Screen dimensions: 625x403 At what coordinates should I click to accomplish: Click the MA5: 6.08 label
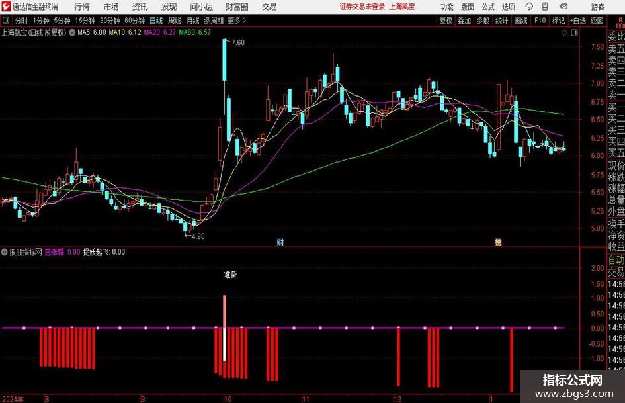click(92, 32)
